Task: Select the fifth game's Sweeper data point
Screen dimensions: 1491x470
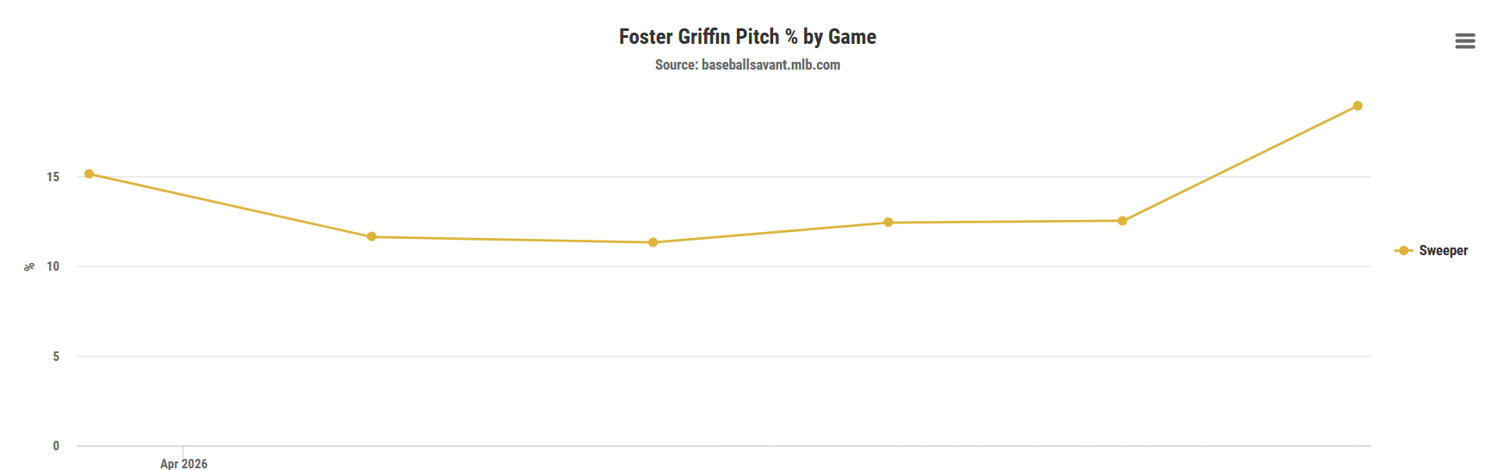Action: pyautogui.click(x=1122, y=221)
